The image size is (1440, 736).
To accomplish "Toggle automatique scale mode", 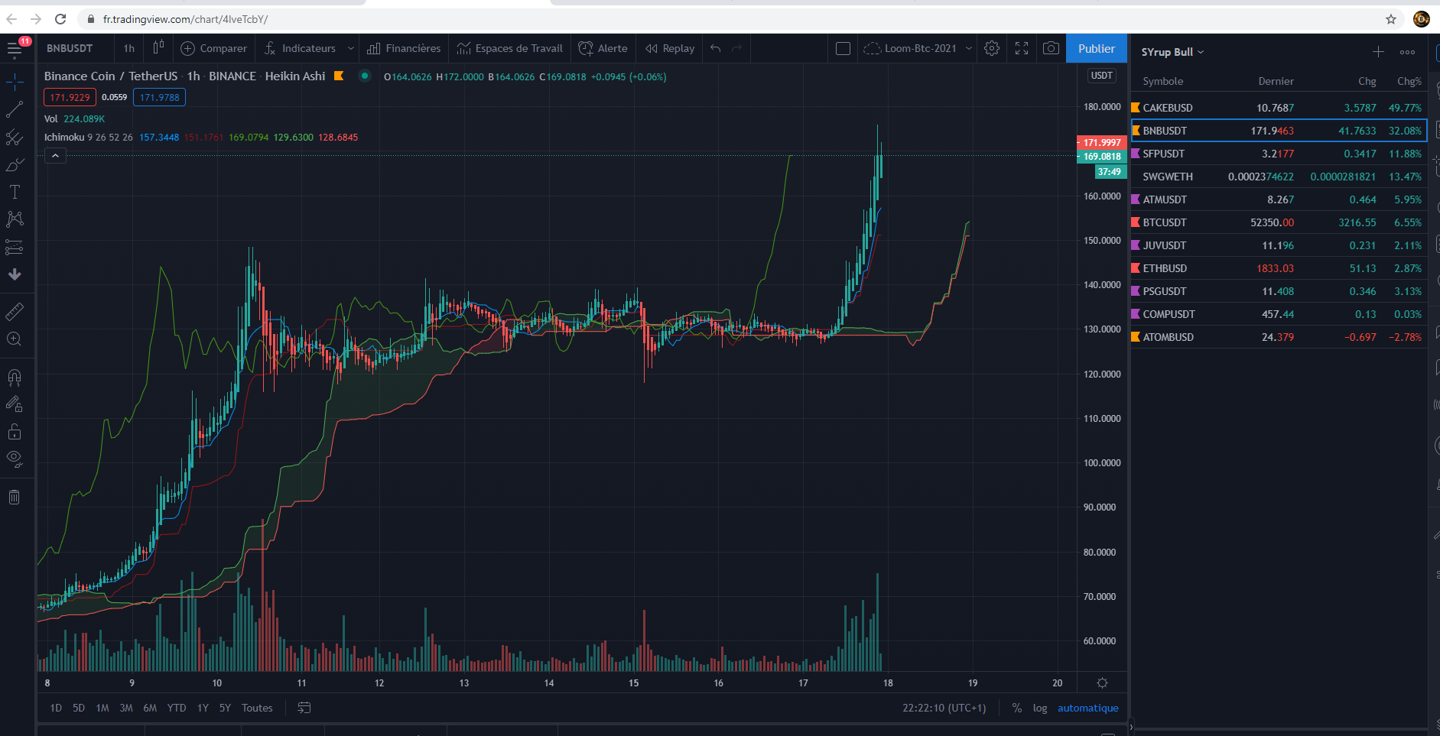I will pos(1087,708).
